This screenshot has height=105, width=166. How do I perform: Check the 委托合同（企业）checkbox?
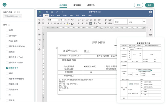(7, 63)
